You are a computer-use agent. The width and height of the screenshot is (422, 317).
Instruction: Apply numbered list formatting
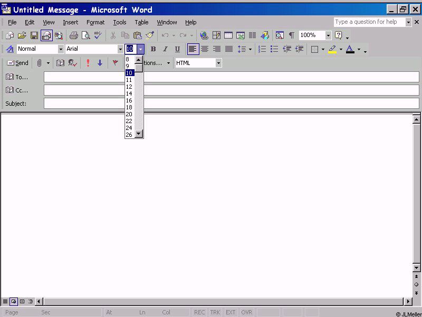click(262, 49)
